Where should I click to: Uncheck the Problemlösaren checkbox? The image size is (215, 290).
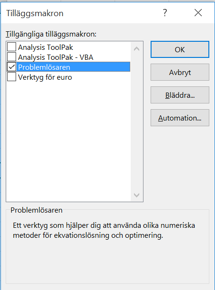pos(12,67)
